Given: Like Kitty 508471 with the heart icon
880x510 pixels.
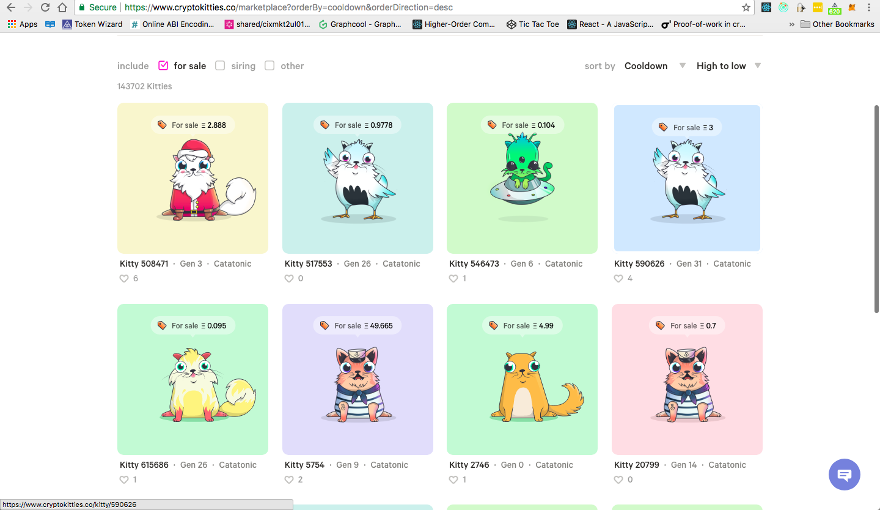Looking at the screenshot, I should [x=124, y=278].
